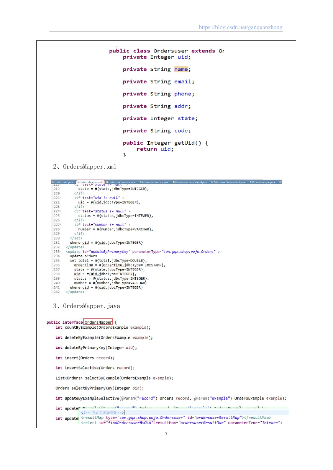Open the OrdersuserServiceImpl.java tab

click(190, 183)
